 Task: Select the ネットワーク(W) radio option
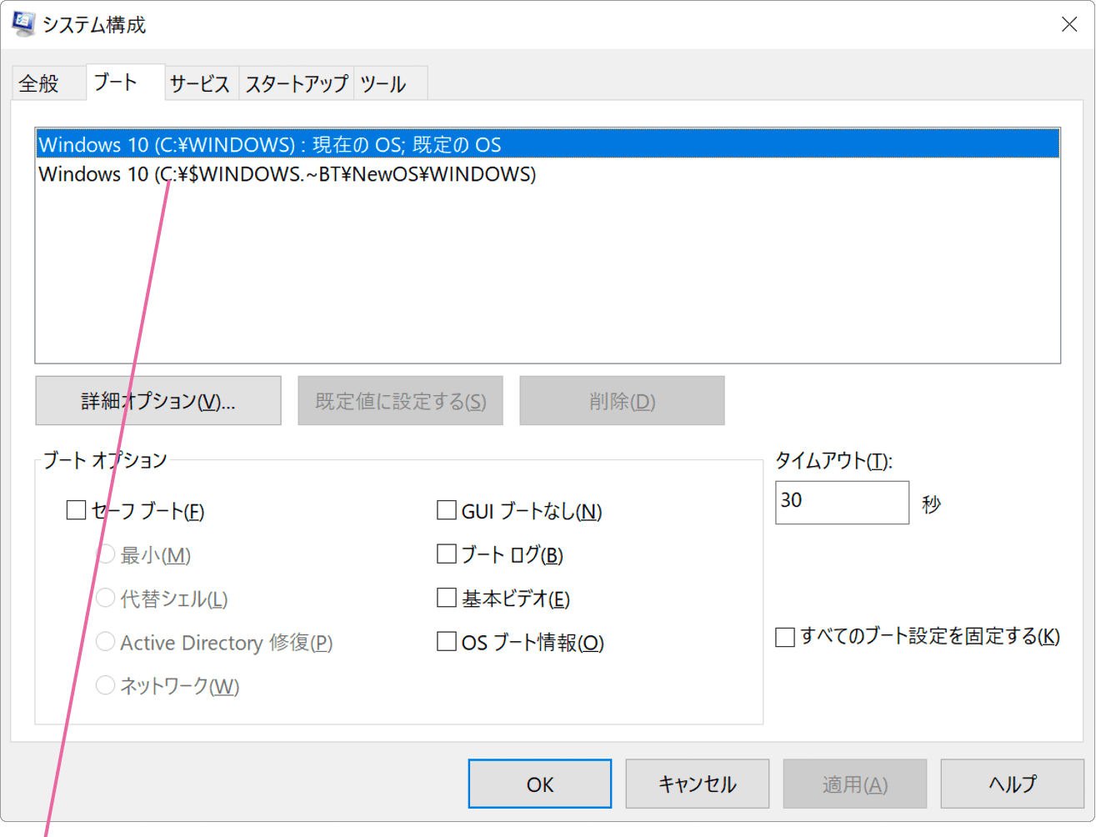[x=106, y=685]
